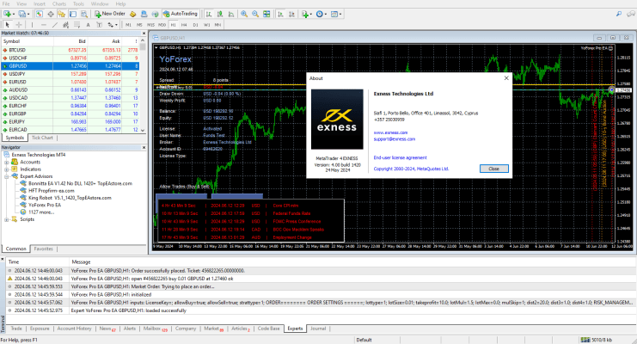637x344 pixels.
Task: Open the Profiles toolbar icon
Action: click(21, 14)
